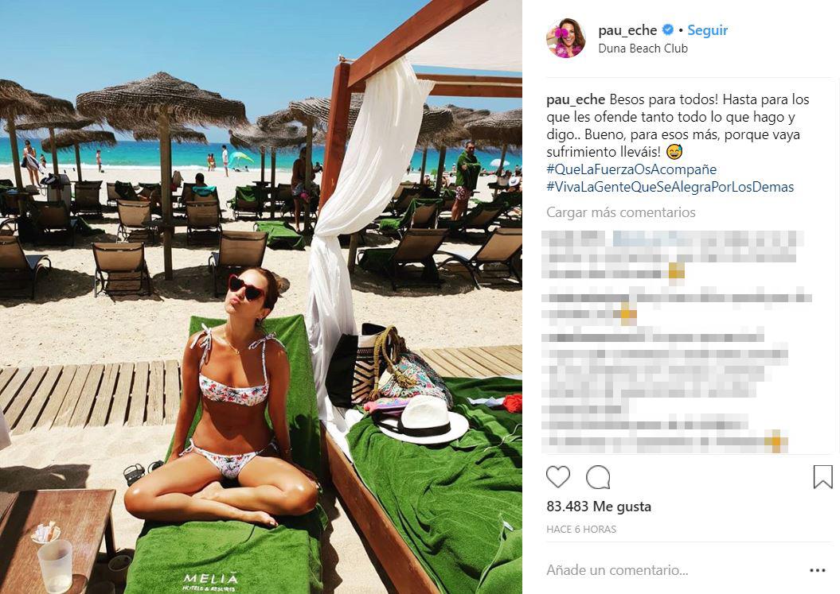View the 83.483 Me gusta likes list

599,507
